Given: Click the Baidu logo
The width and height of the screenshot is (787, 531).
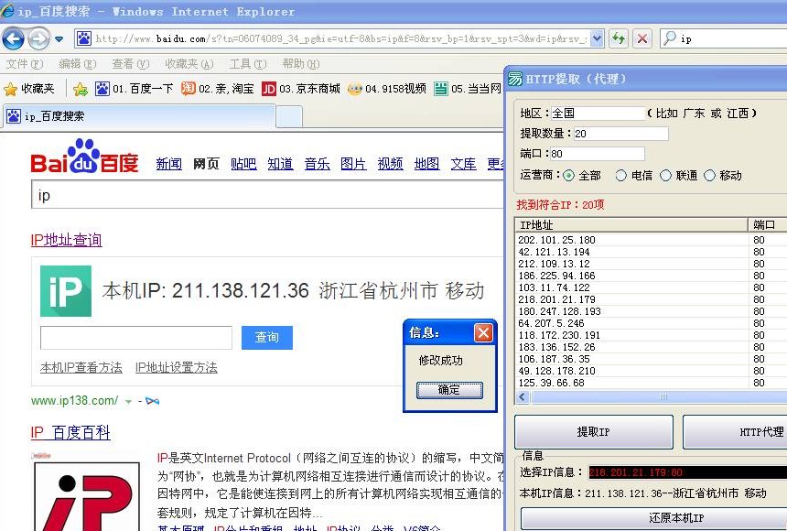Looking at the screenshot, I should 84,157.
